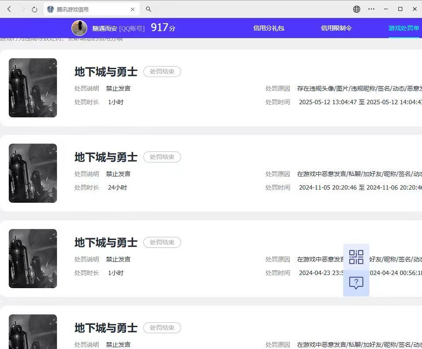Image resolution: width=422 pixels, height=349 pixels.
Task: Click username 随遇而安 in header
Action: 105,28
